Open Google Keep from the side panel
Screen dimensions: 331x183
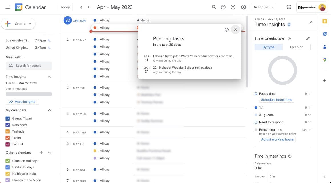click(x=324, y=21)
